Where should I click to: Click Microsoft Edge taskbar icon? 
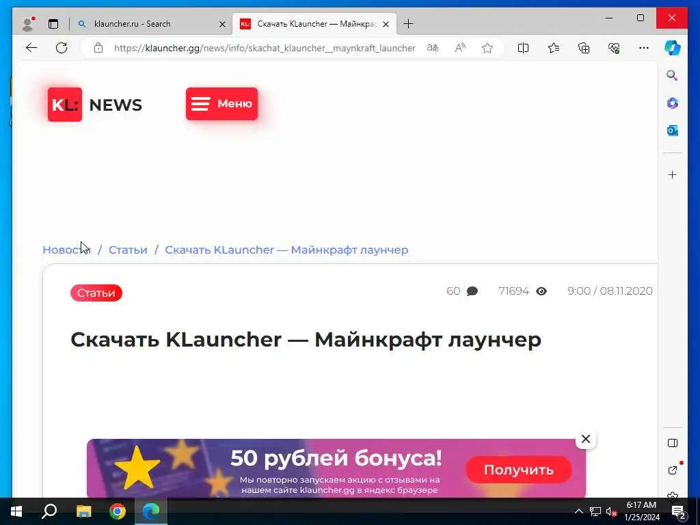point(151,511)
